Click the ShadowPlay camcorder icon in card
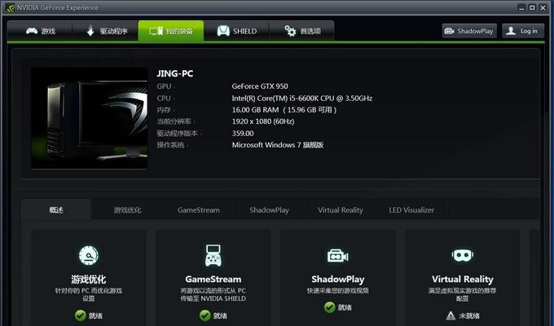554x326 pixels. 338,255
